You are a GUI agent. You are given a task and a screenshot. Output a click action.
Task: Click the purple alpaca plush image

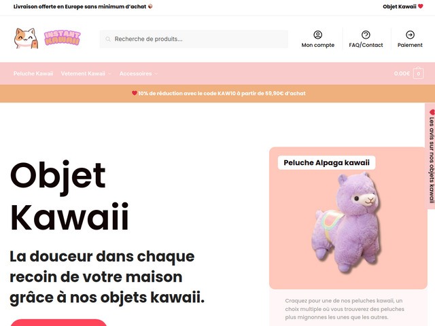pyautogui.click(x=348, y=222)
